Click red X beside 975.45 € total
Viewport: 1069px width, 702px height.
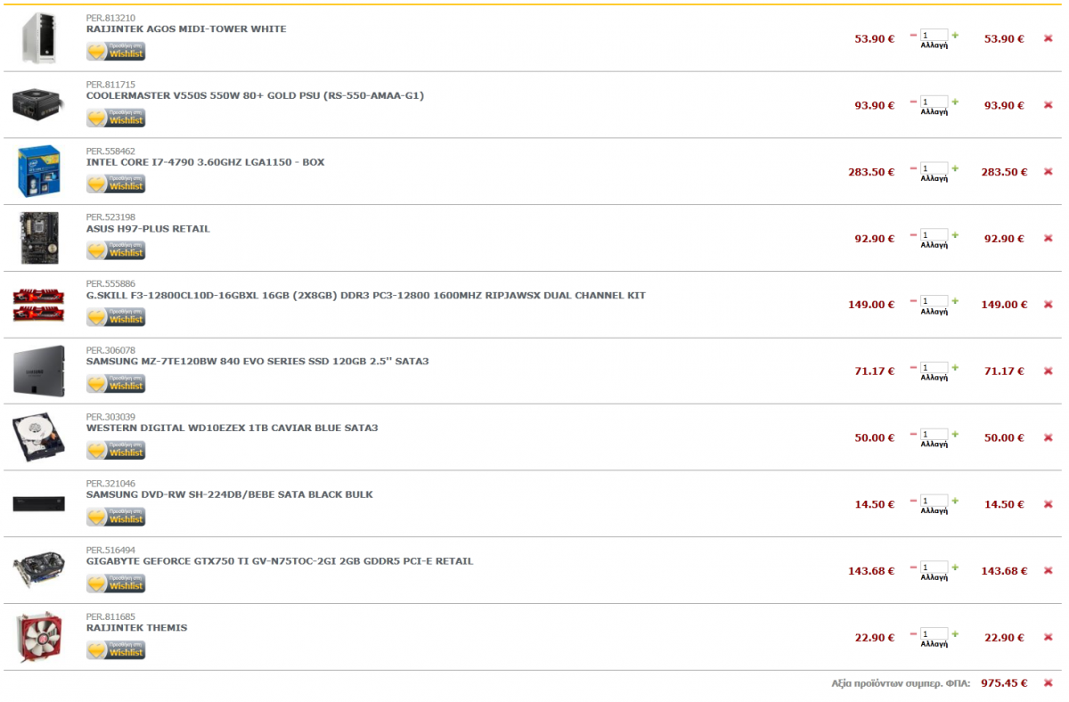1048,683
